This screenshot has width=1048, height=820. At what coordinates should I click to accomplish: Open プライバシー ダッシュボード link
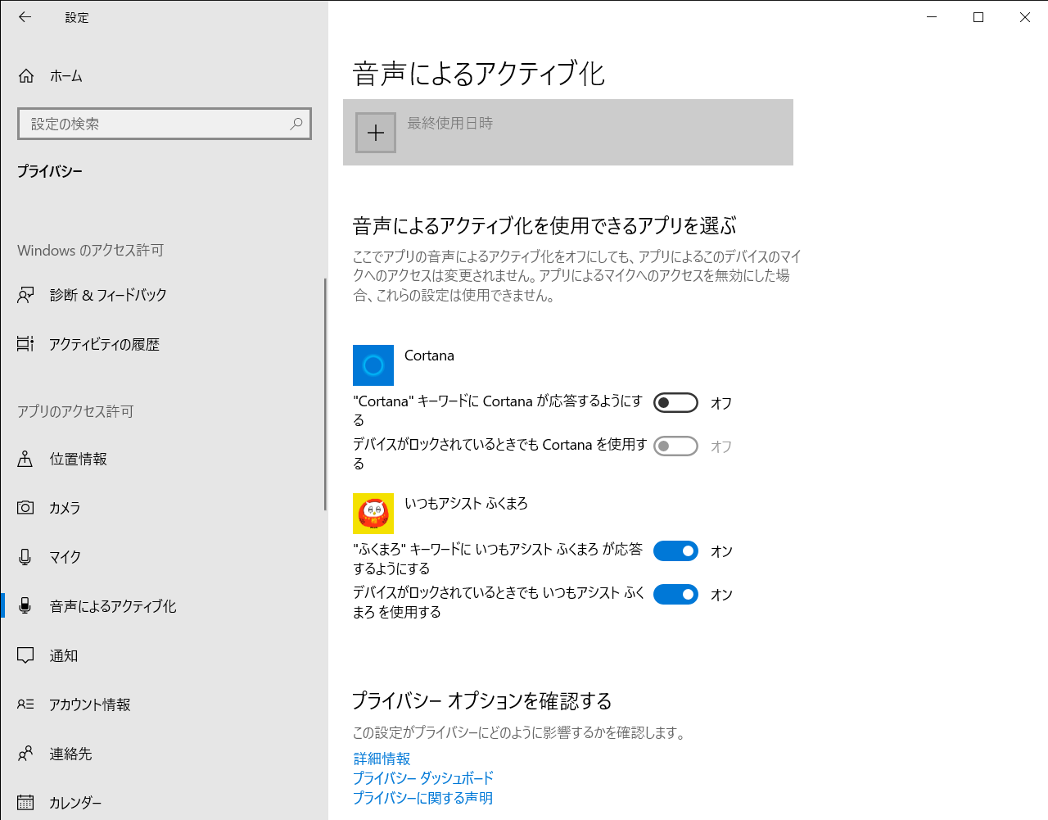point(422,778)
